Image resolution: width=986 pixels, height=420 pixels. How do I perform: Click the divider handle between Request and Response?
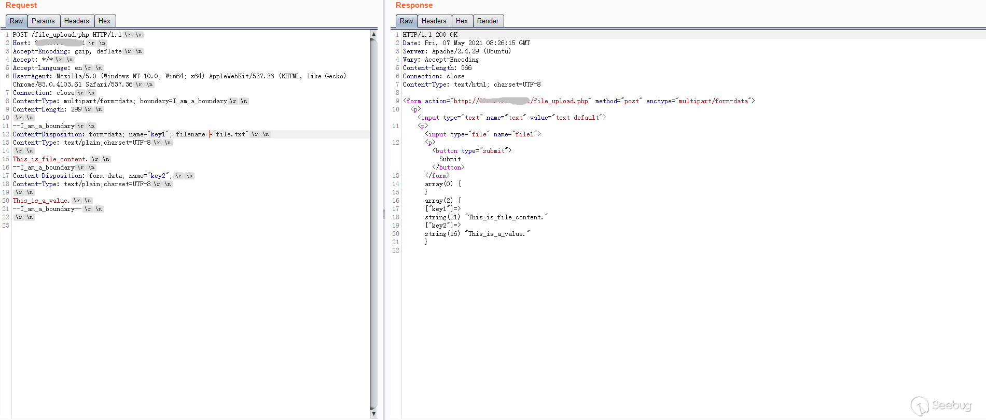[x=384, y=214]
